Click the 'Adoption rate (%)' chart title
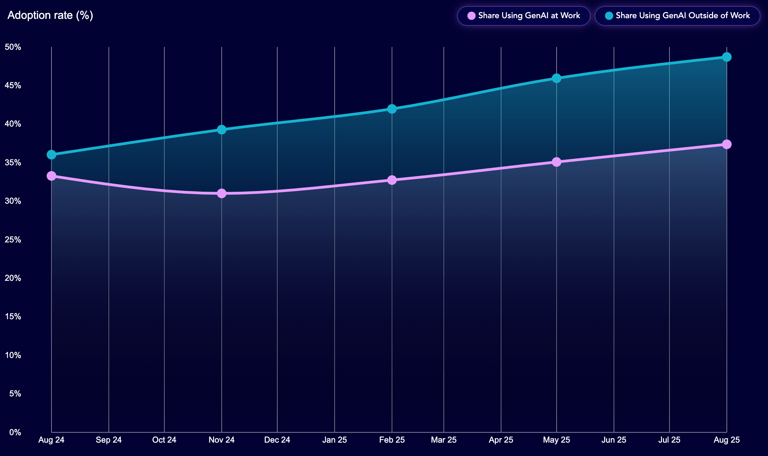Viewport: 768px width, 456px height. coord(50,15)
